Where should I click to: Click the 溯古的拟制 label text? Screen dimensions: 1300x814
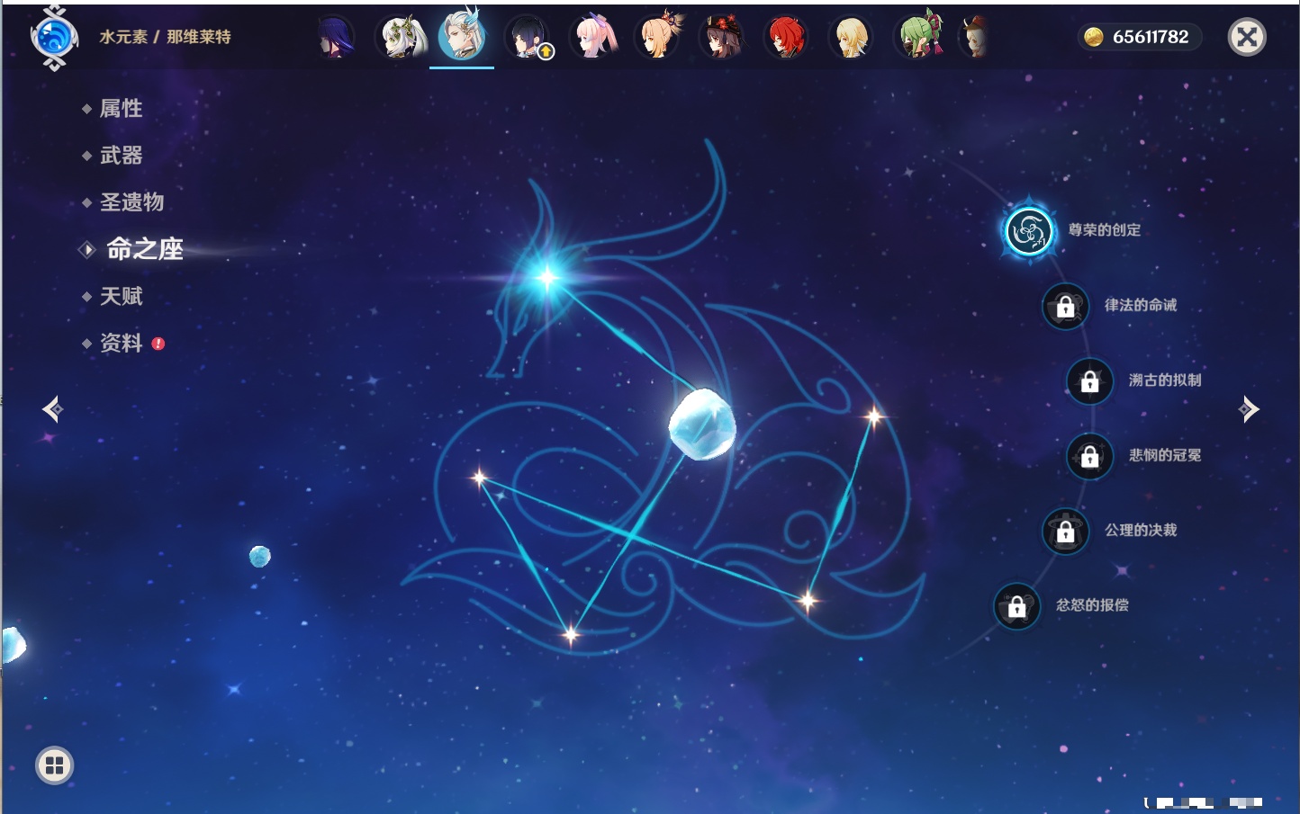click(1165, 380)
